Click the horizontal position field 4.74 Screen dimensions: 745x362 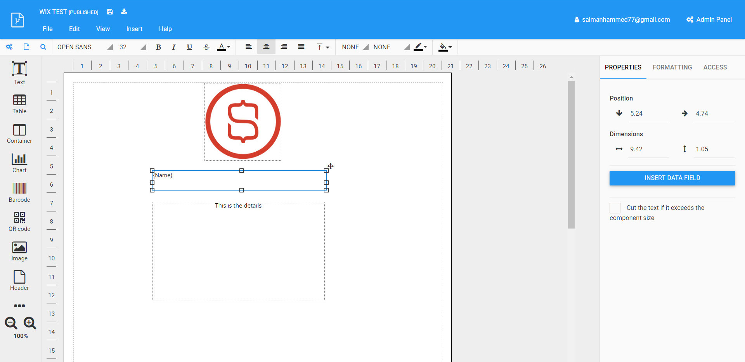(714, 113)
